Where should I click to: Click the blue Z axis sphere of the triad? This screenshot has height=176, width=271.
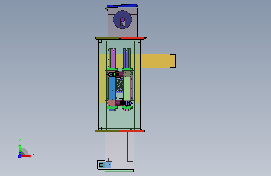[20, 156]
